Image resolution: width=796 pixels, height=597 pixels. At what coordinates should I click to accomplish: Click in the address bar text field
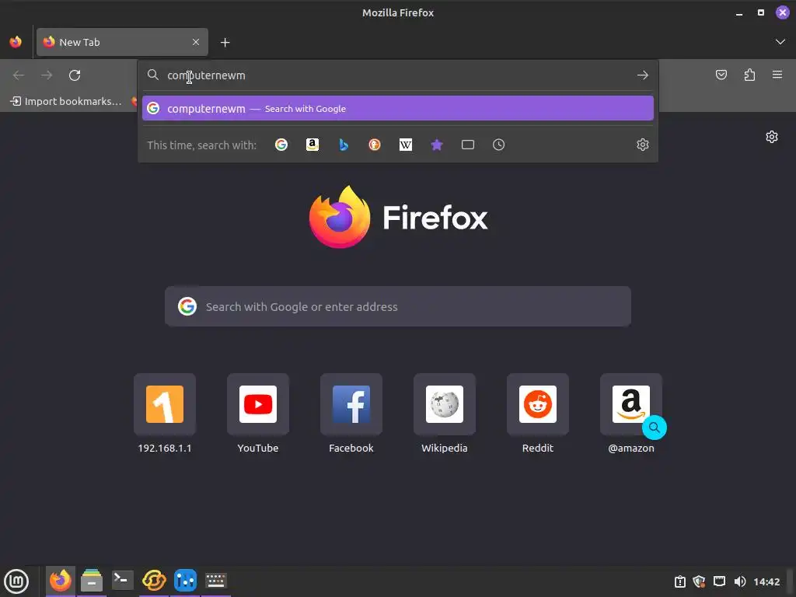pyautogui.click(x=399, y=75)
